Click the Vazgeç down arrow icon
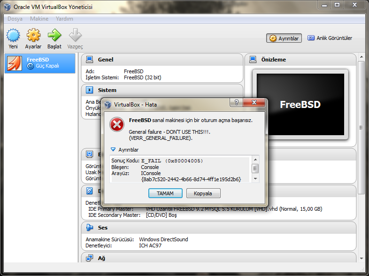The width and height of the screenshot is (369, 276). [75, 35]
